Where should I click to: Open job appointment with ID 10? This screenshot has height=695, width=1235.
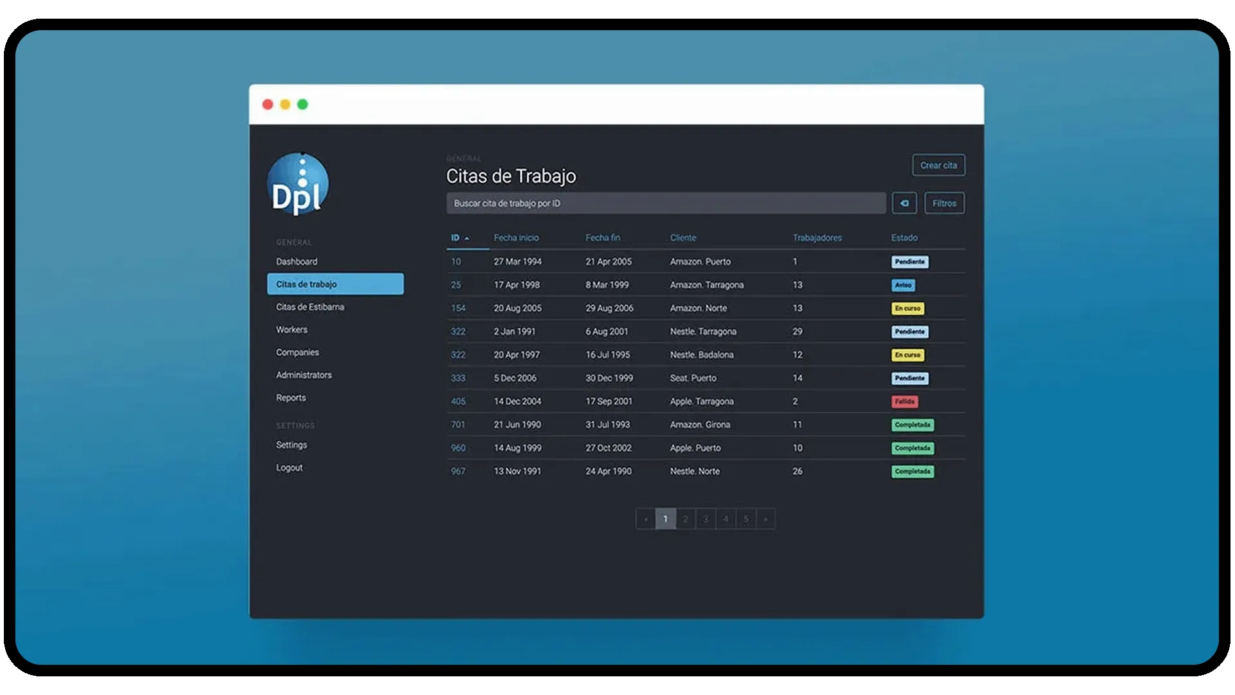point(455,261)
